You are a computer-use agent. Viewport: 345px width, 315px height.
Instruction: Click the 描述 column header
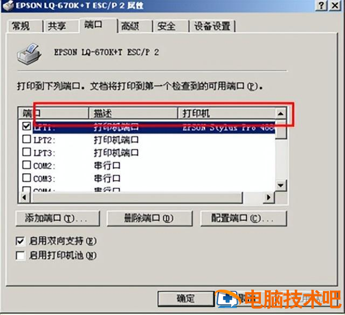point(133,114)
